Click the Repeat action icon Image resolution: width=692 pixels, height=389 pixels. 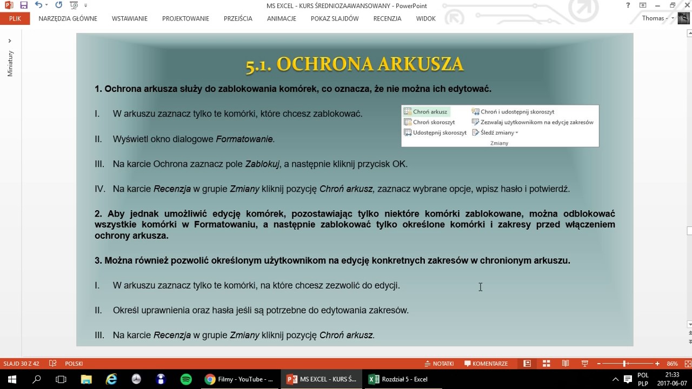(x=58, y=5)
